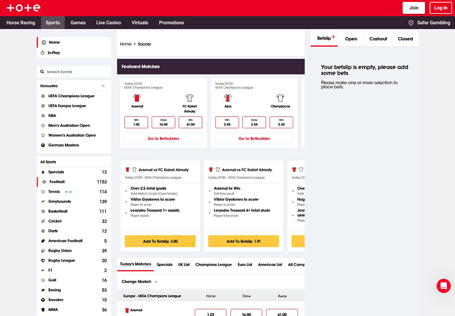The height and width of the screenshot is (316, 455).
Task: Click the NBA favourite icon
Action: tap(43, 116)
